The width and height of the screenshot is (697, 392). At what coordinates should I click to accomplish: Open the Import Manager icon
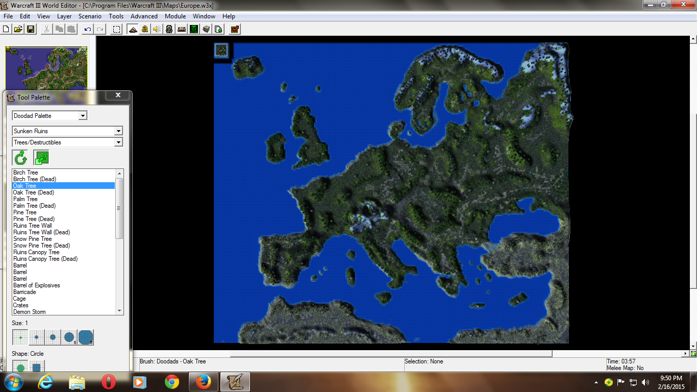tap(218, 29)
